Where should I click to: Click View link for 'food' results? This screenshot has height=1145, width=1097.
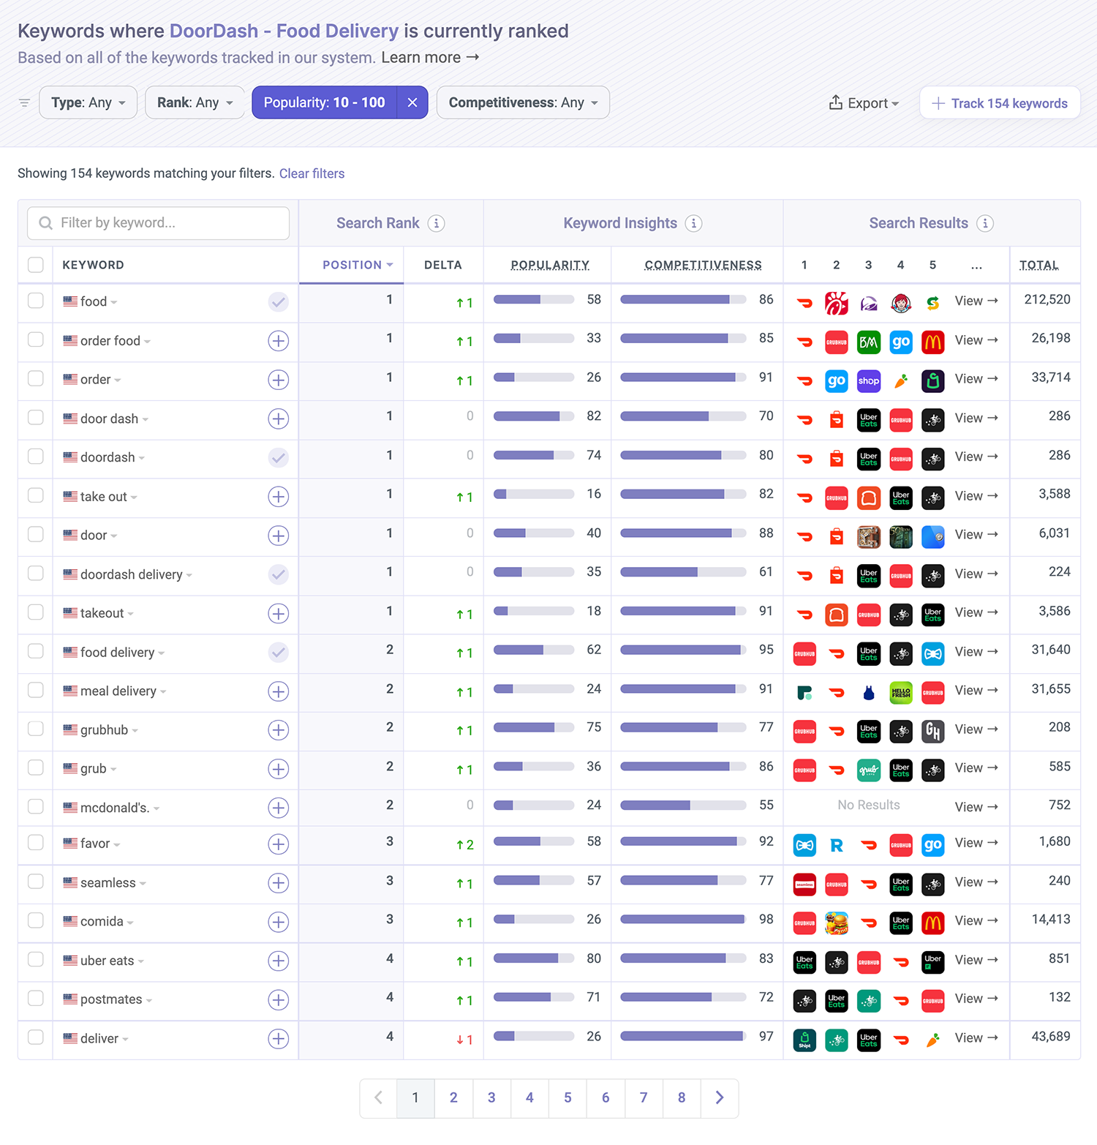976,301
